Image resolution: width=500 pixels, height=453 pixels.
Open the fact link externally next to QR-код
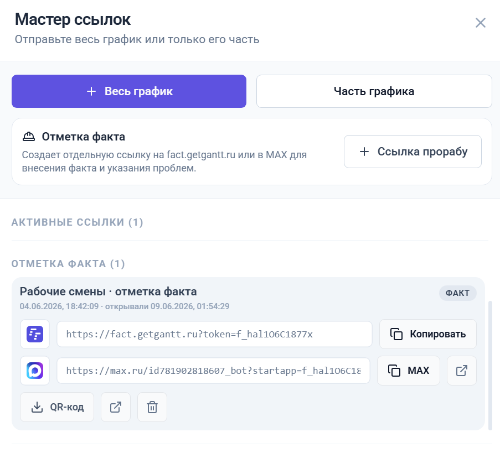point(115,407)
